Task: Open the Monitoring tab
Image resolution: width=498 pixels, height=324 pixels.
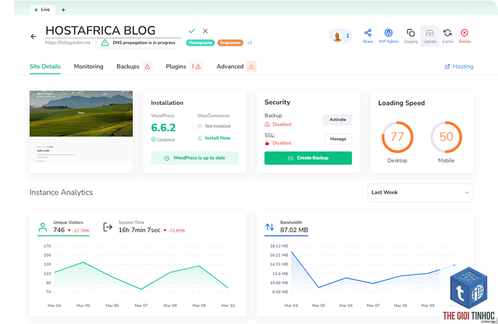Action: coord(88,66)
